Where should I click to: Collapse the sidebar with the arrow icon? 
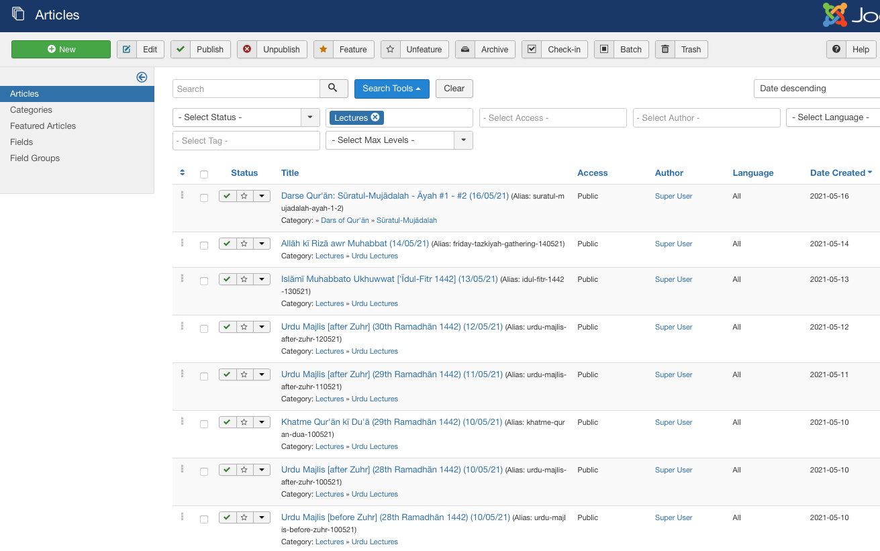tap(142, 77)
